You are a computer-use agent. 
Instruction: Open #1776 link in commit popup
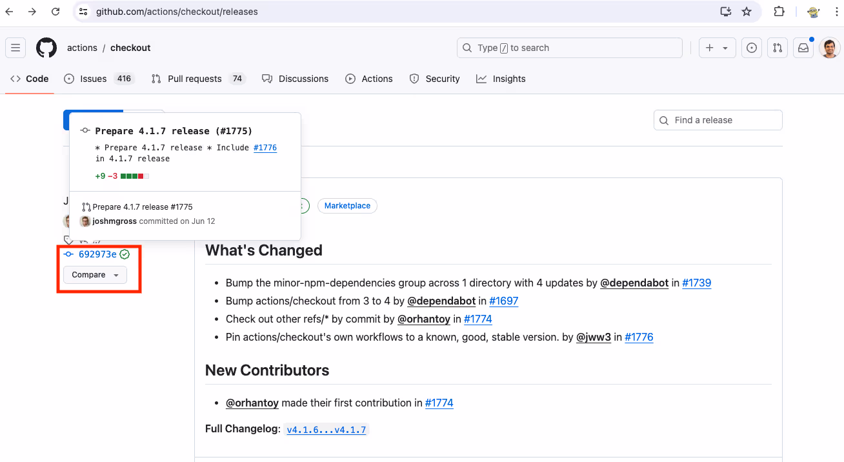(x=265, y=148)
